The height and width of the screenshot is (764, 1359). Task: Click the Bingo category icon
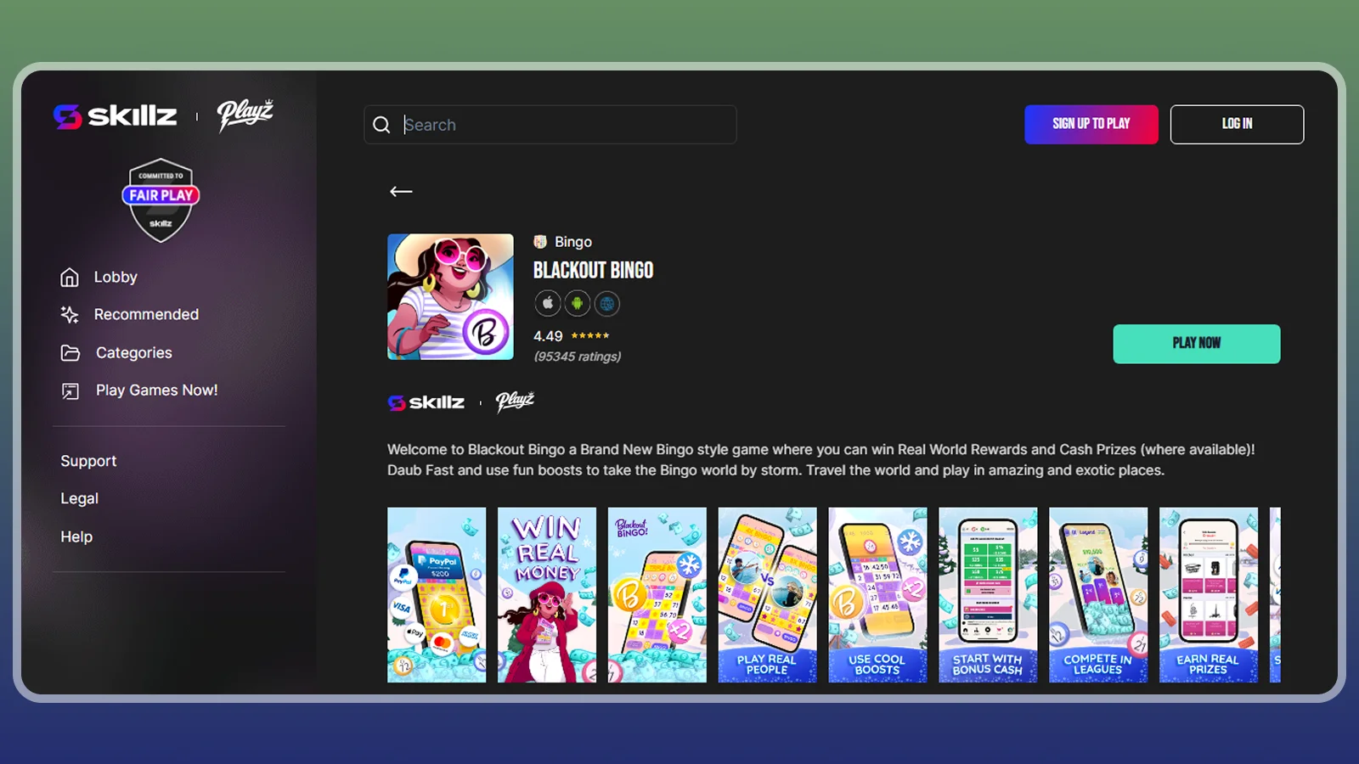pos(540,242)
